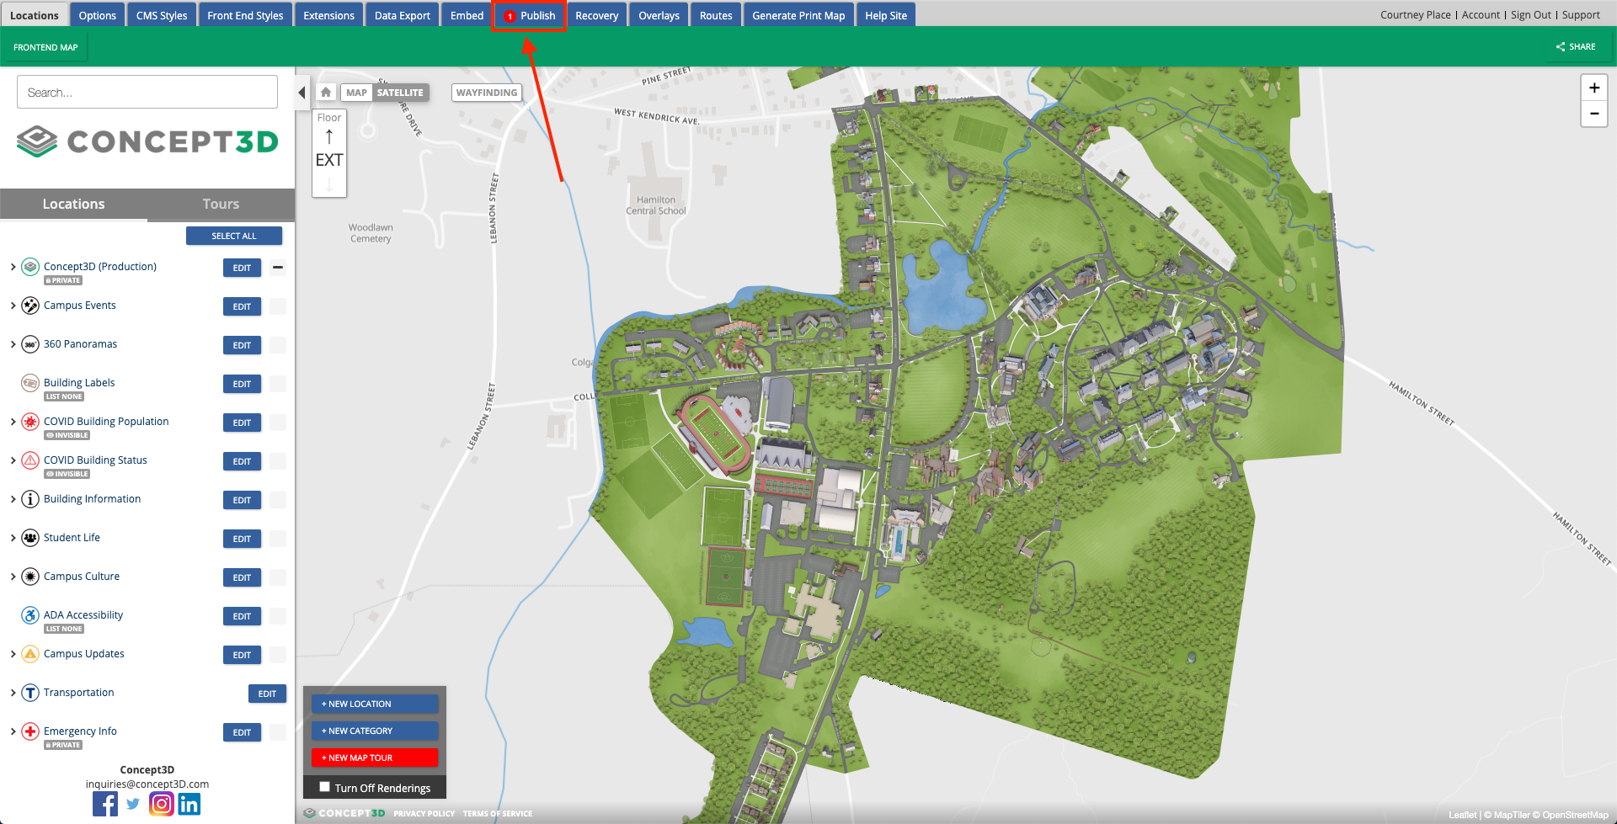Open the Generate Print Map tab

point(798,15)
